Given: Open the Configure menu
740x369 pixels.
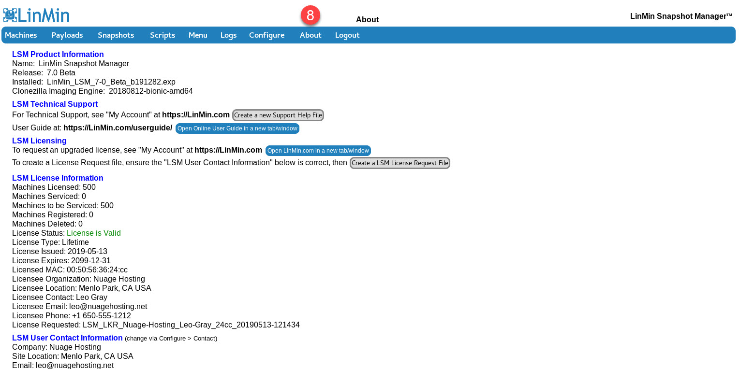Looking at the screenshot, I should pyautogui.click(x=266, y=35).
